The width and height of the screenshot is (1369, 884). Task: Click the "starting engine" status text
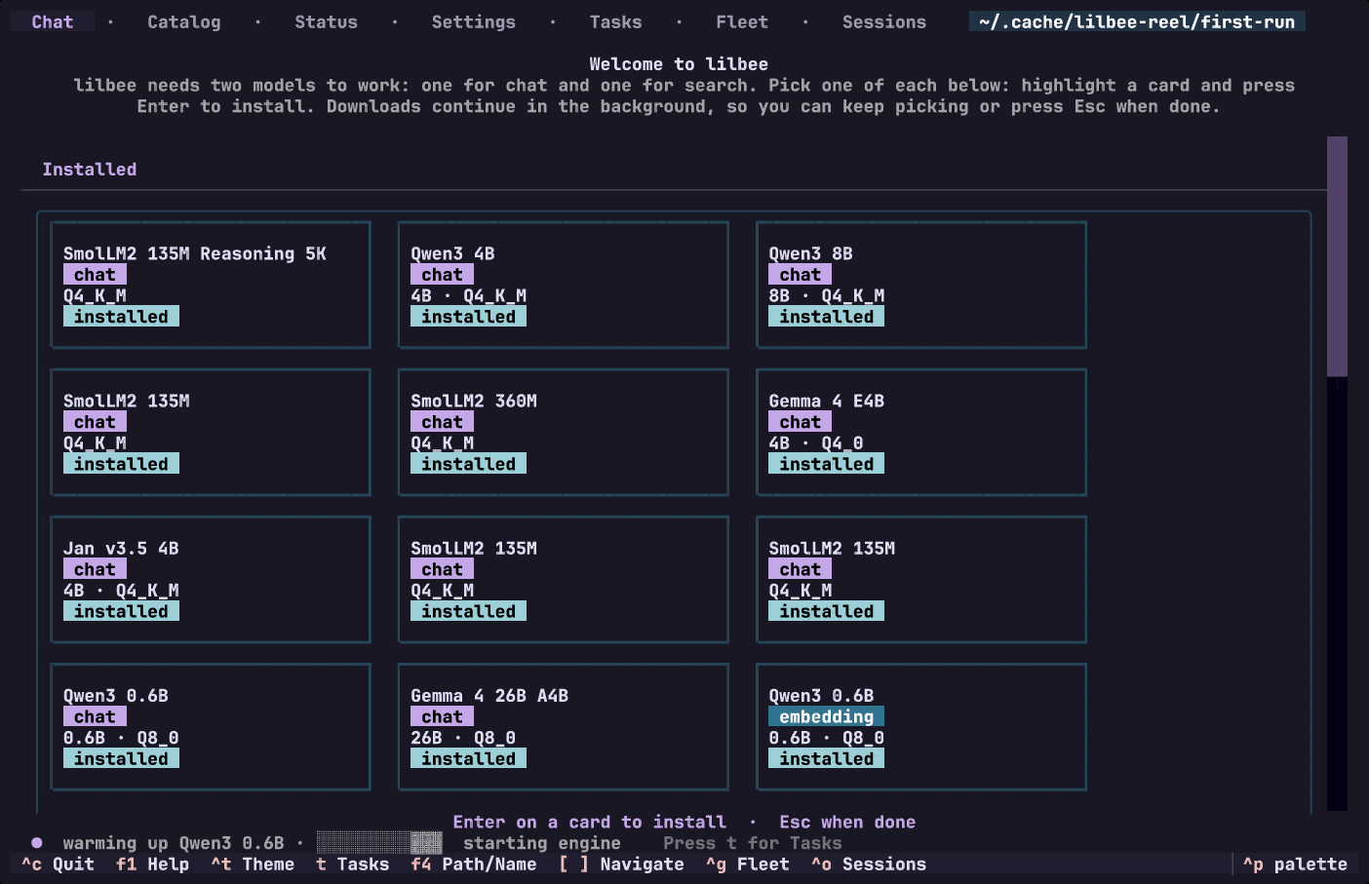(x=542, y=843)
